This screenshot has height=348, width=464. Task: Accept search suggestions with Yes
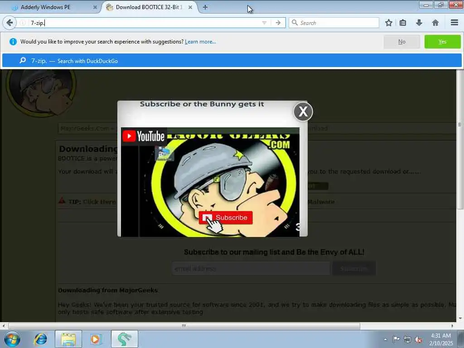point(442,42)
